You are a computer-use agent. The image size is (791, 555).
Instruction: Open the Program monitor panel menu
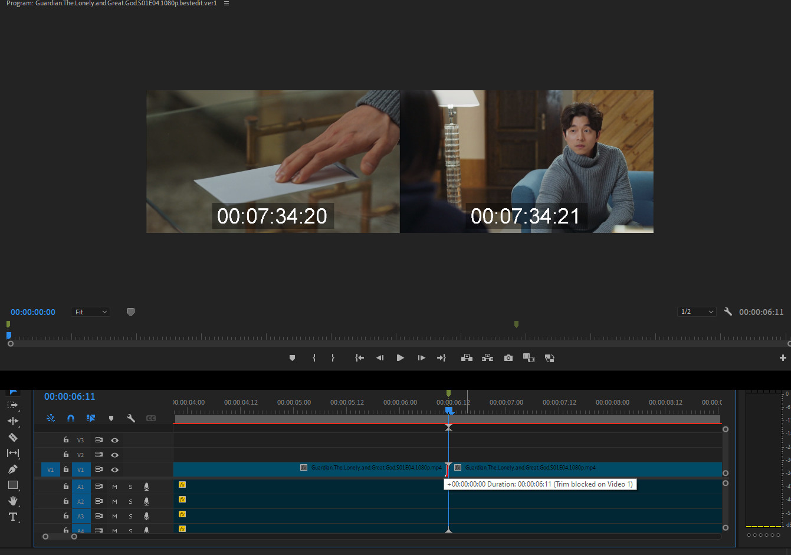(x=227, y=4)
